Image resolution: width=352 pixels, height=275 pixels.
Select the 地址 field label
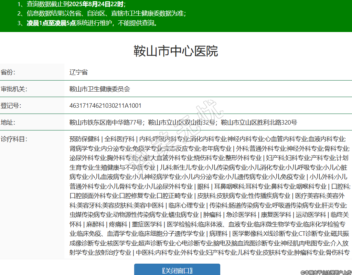click(x=8, y=122)
